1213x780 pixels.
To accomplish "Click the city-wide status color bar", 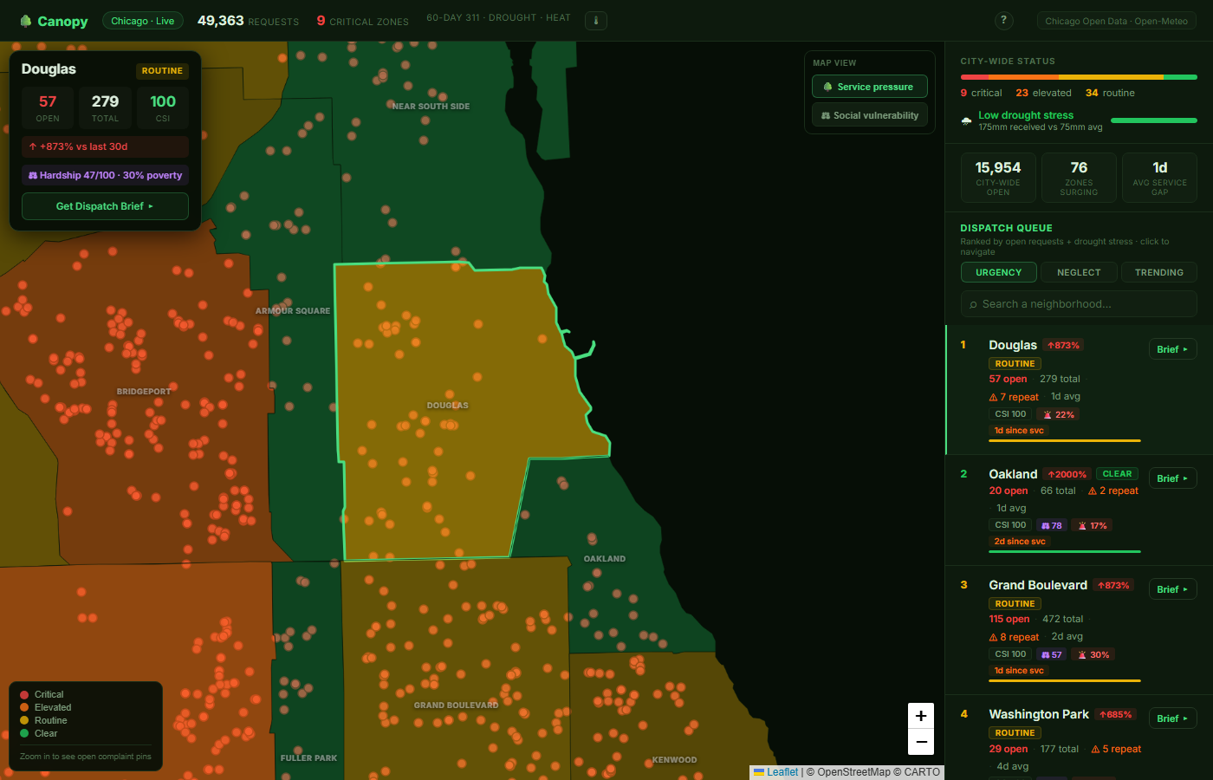I will coord(1079,77).
